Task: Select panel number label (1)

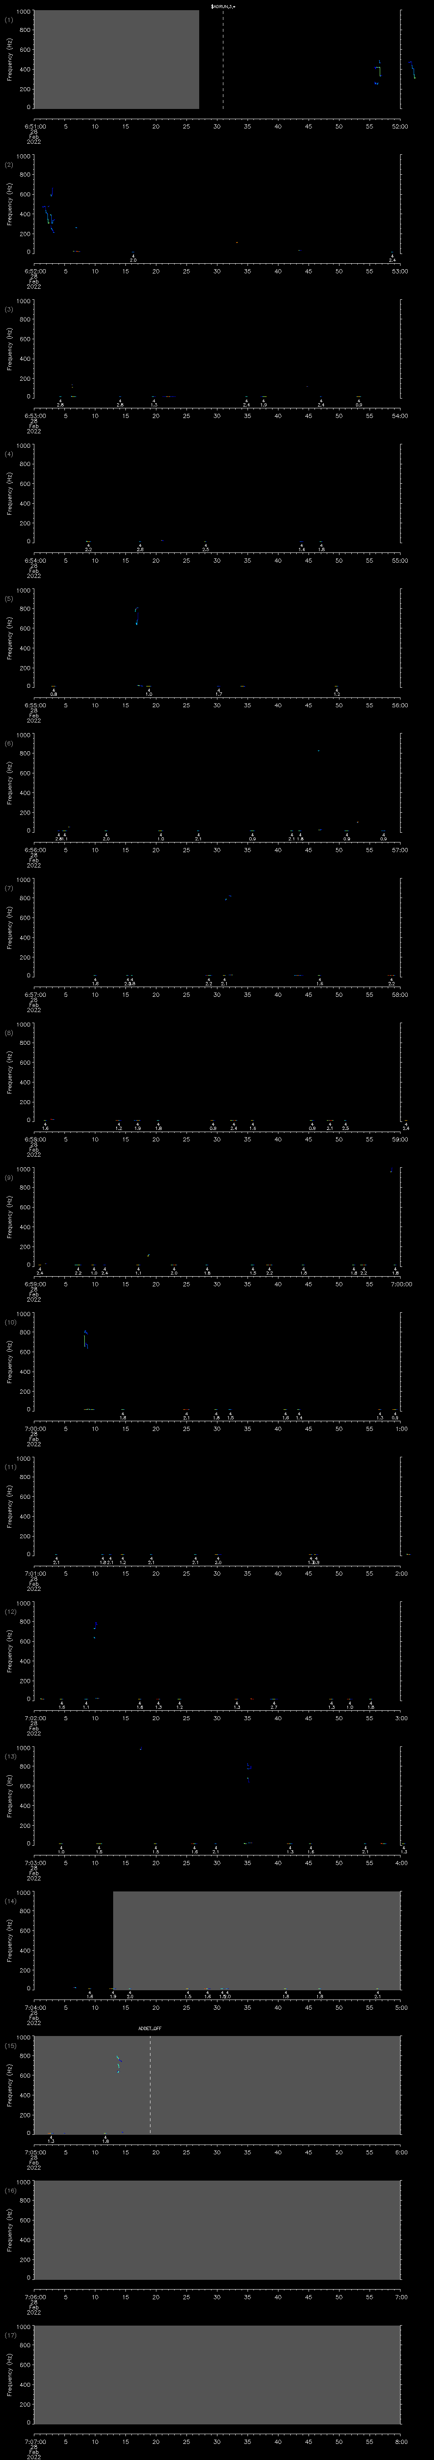Action: tap(8, 19)
